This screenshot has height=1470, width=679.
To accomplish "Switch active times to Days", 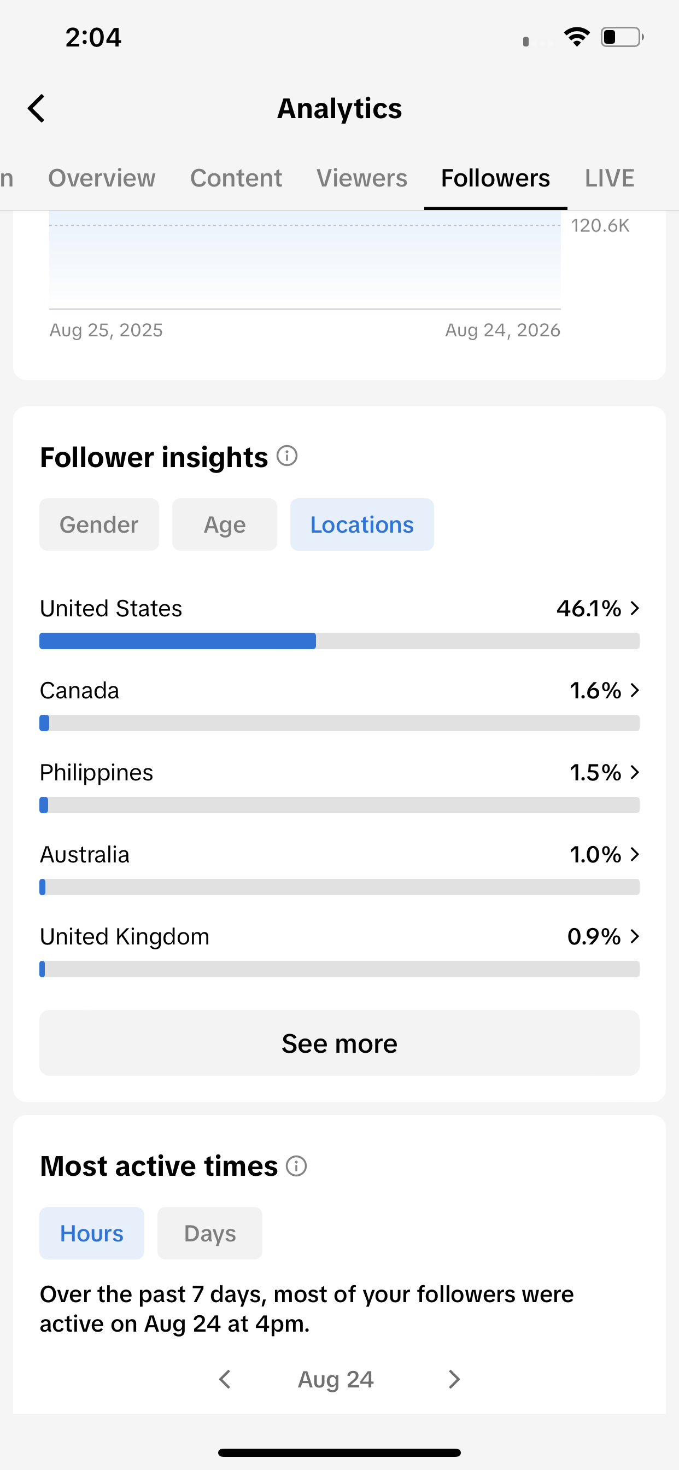I will point(210,1233).
